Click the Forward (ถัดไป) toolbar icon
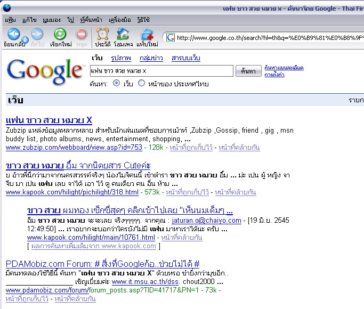The height and width of the screenshot is (309, 364). (x=37, y=34)
